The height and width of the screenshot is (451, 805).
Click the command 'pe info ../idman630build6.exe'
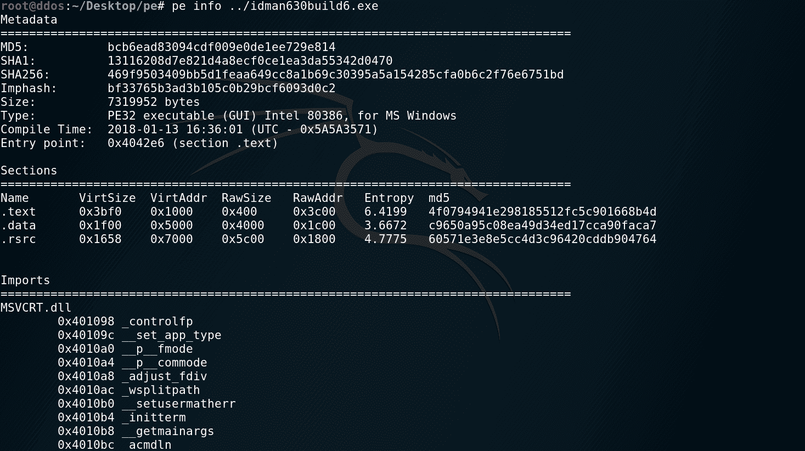tap(275, 6)
